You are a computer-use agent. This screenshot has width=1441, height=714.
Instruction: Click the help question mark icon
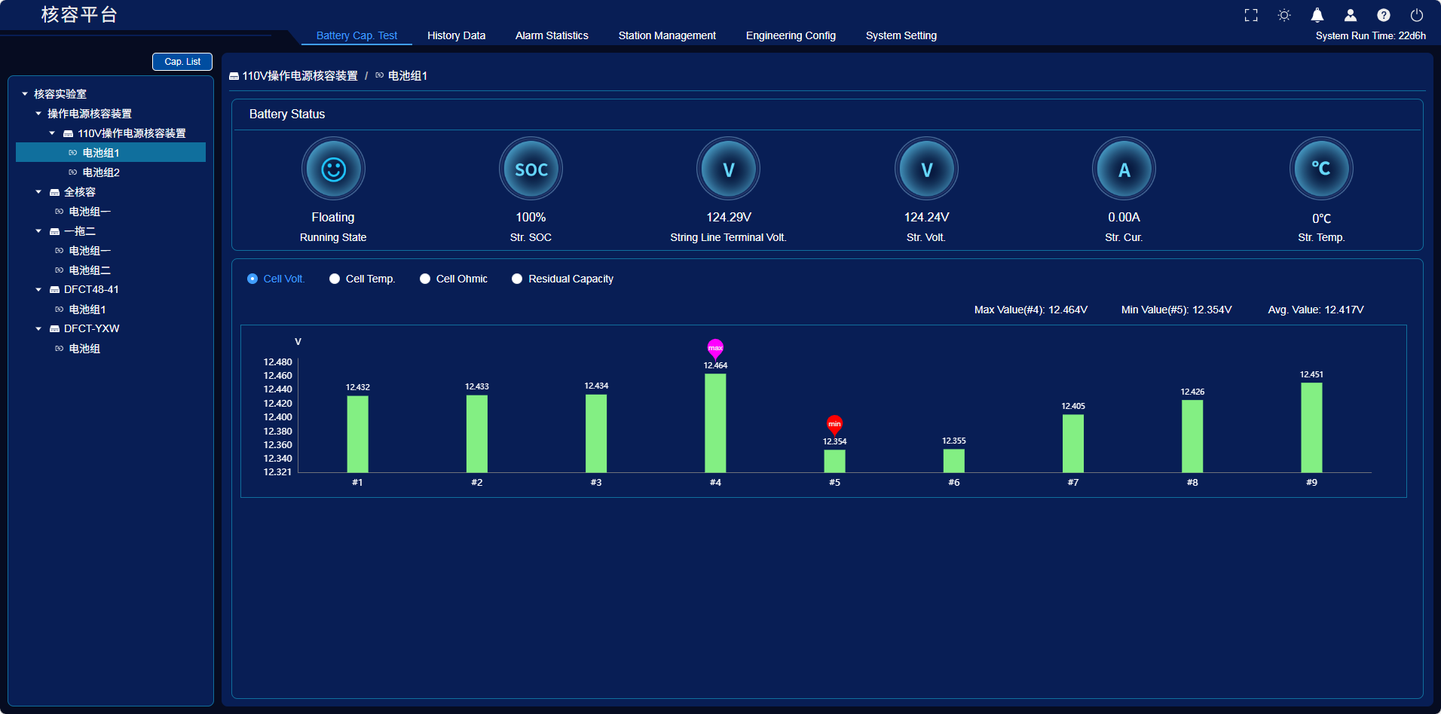point(1384,15)
